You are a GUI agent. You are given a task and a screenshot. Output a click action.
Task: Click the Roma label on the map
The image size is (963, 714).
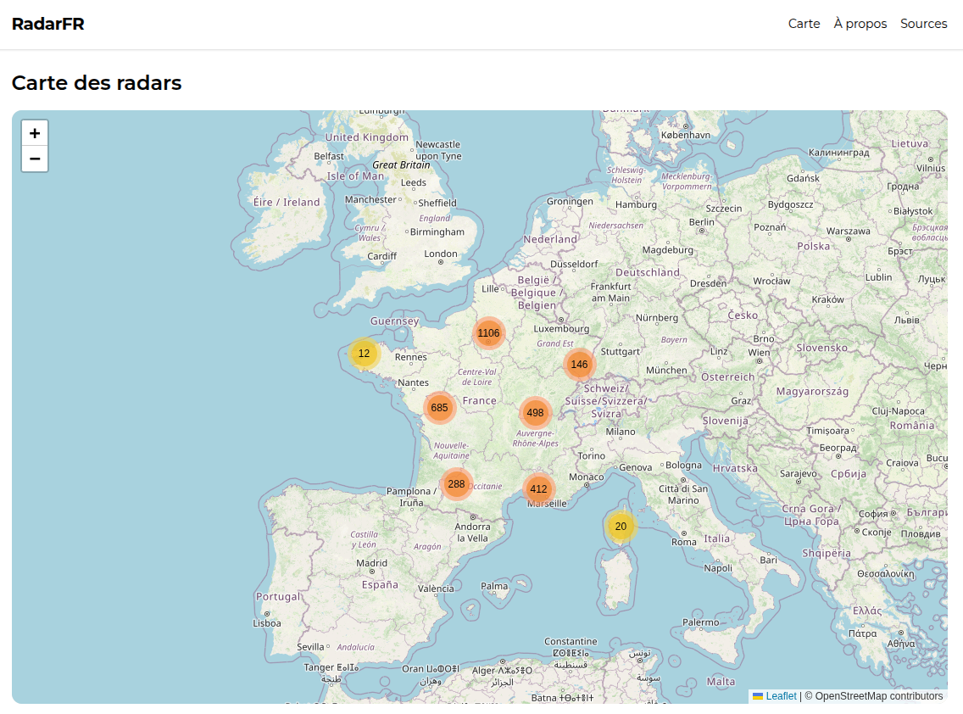pyautogui.click(x=683, y=542)
